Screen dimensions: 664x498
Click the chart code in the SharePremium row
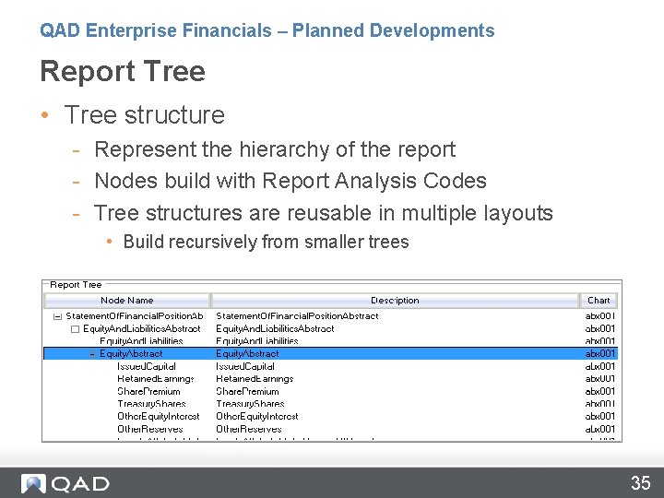coord(599,391)
